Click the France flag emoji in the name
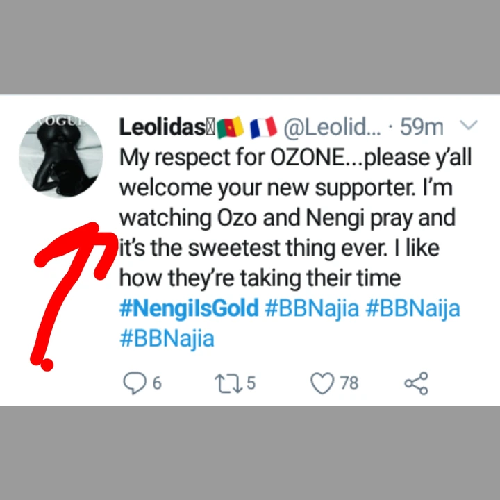This screenshot has width=500, height=500. coord(263,128)
